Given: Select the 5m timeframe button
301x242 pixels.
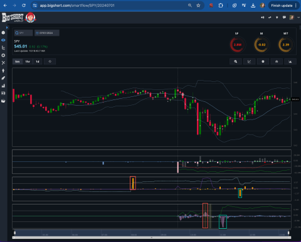Looking at the screenshot, I should (x=18, y=61).
